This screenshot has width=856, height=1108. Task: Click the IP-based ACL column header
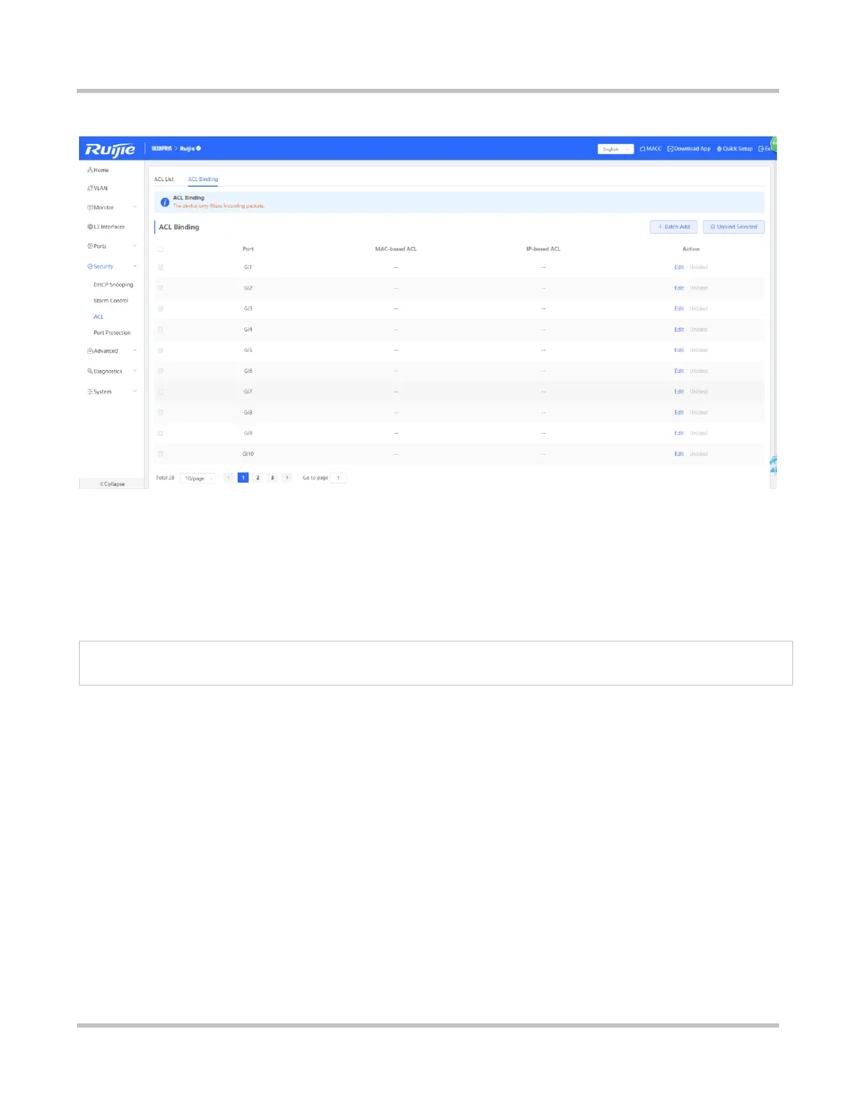coord(543,249)
